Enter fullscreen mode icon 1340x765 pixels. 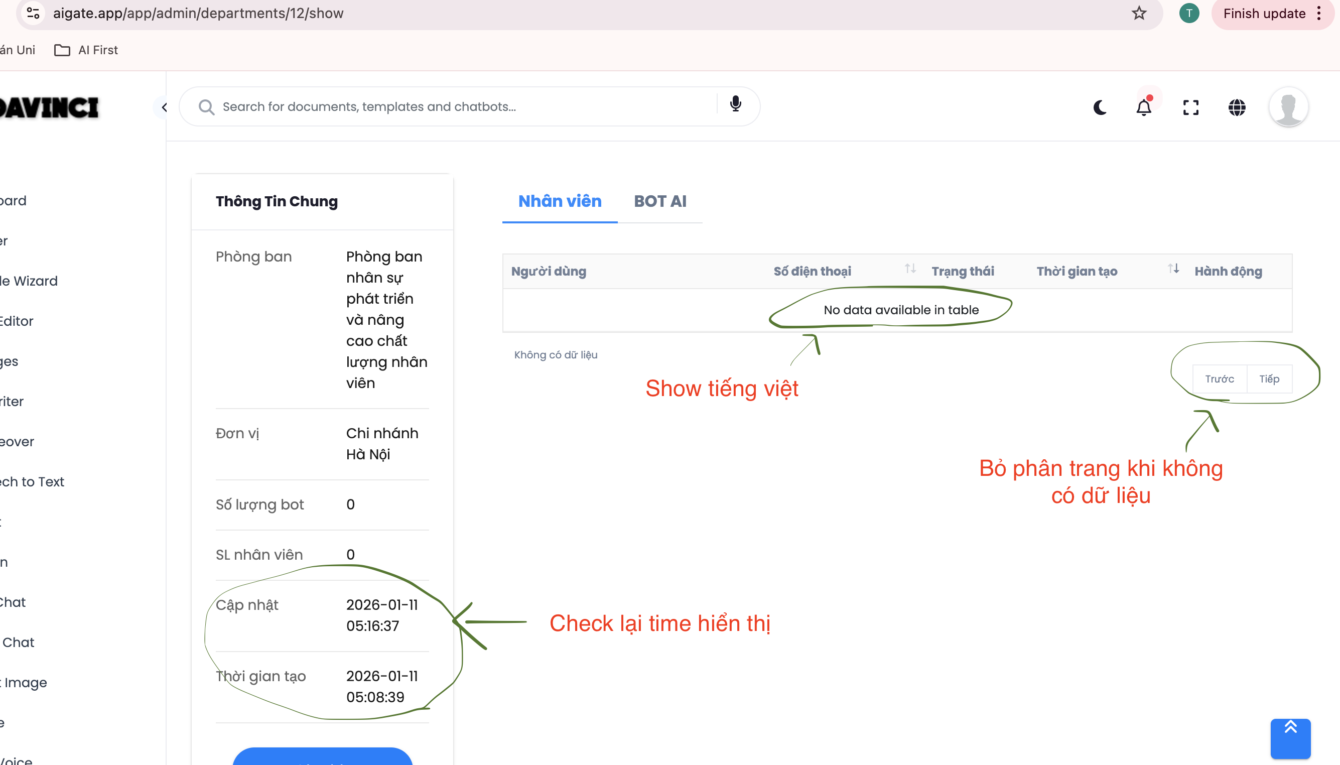[1190, 108]
